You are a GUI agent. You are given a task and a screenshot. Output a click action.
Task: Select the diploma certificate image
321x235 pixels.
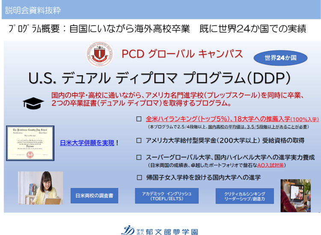tap(30, 143)
